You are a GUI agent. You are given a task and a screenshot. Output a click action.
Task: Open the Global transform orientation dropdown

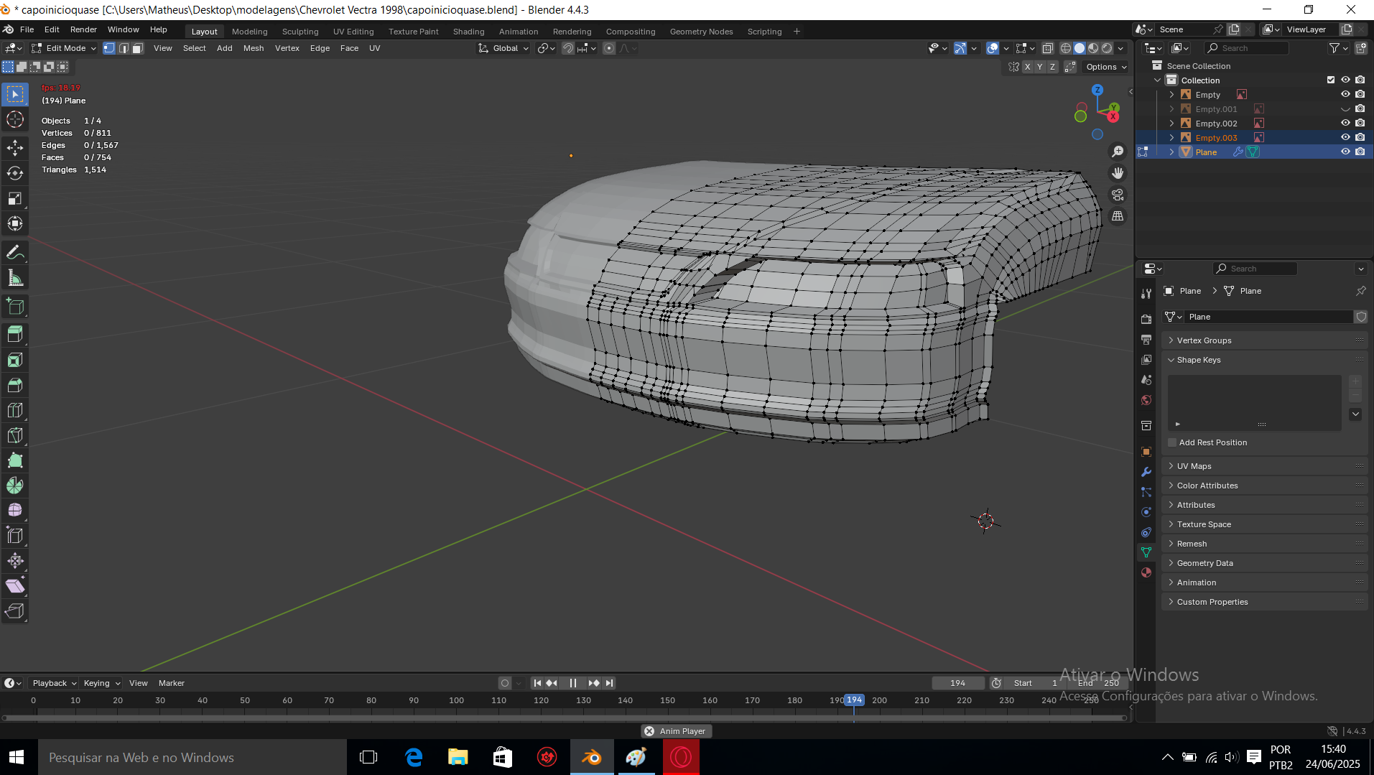(x=504, y=48)
